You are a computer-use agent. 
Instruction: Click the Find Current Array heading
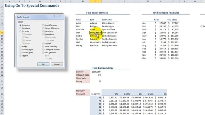[x=103, y=68]
